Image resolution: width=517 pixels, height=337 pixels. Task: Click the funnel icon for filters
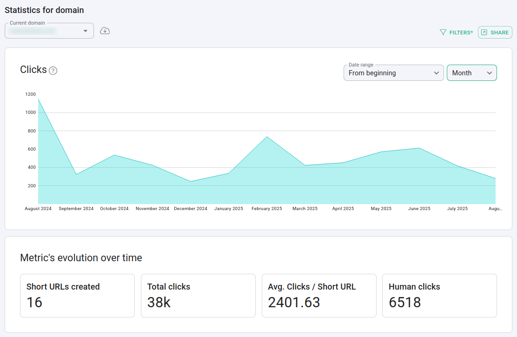click(443, 33)
